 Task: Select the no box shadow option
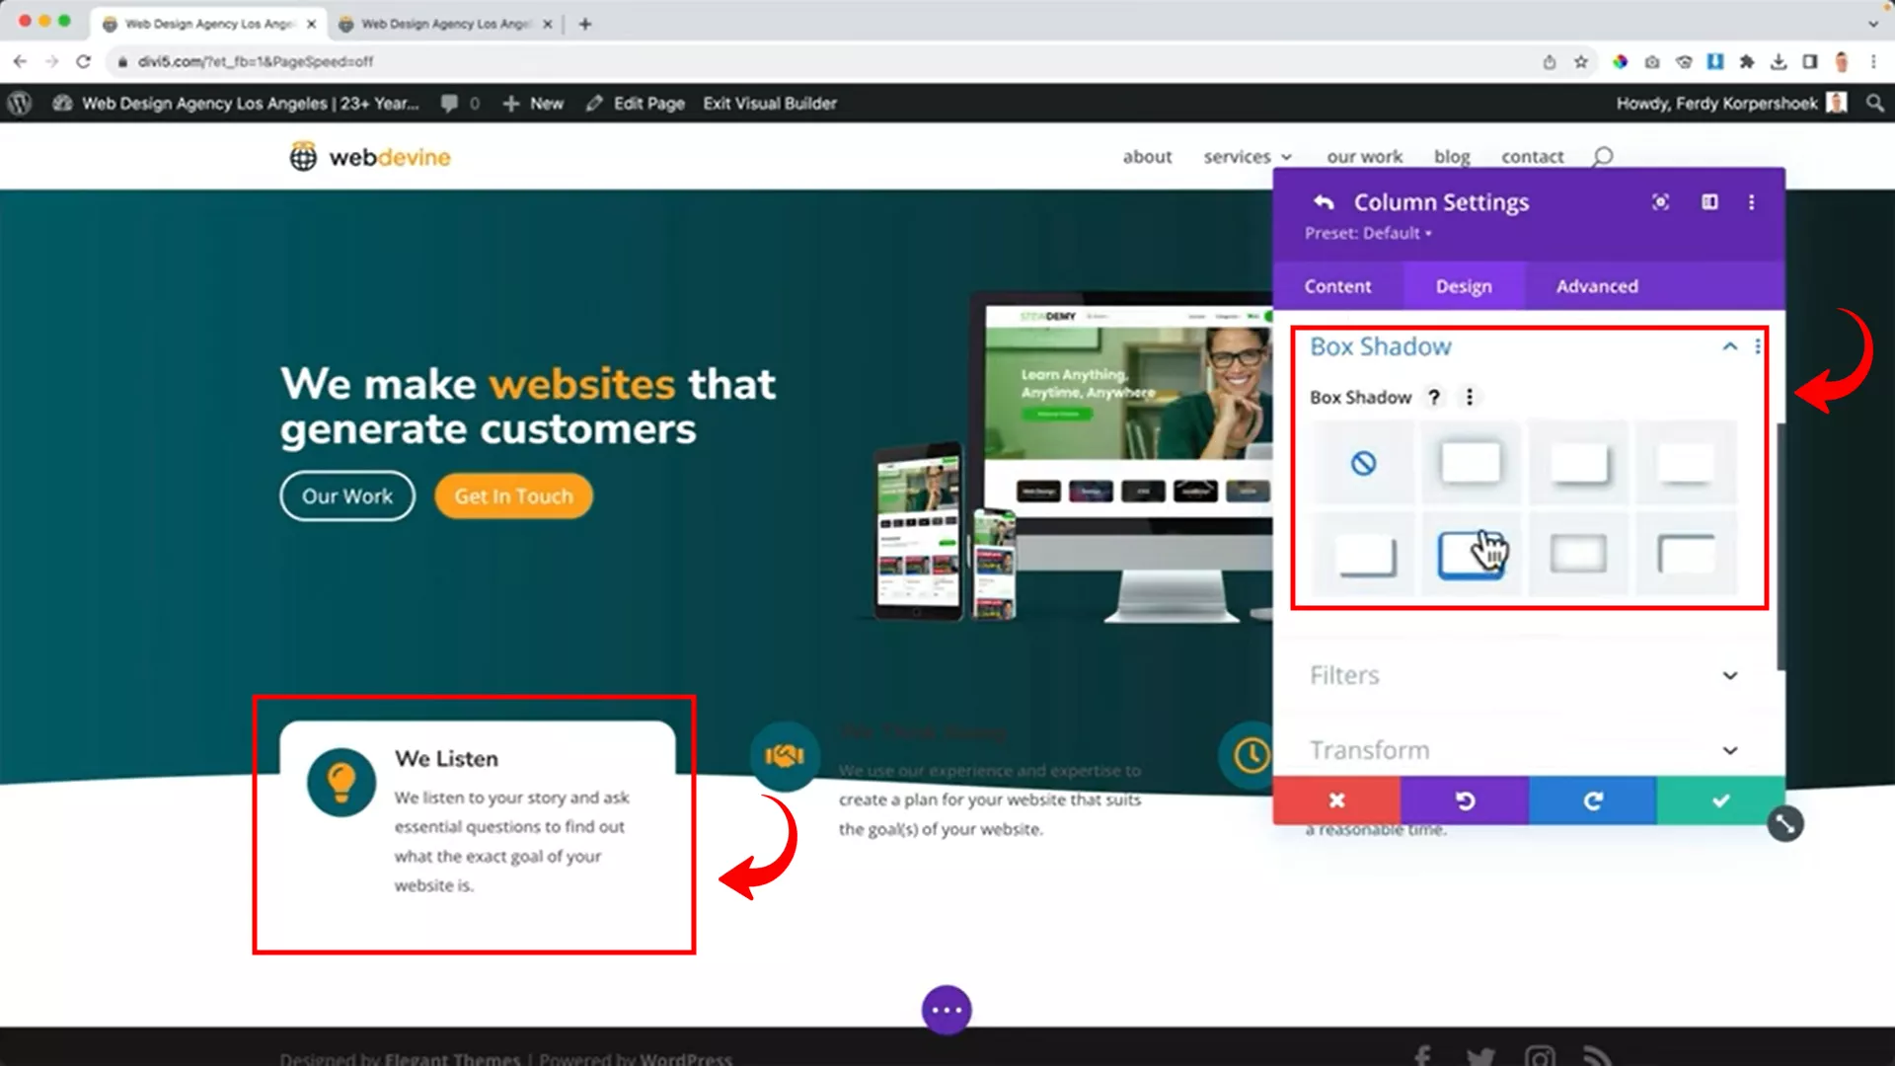tap(1363, 463)
